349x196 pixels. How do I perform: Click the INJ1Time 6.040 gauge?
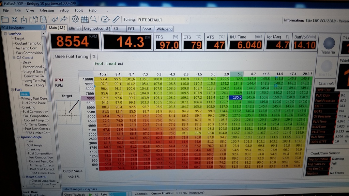[246, 42]
